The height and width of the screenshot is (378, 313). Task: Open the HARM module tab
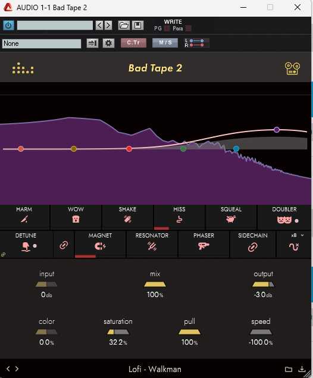tap(24, 216)
